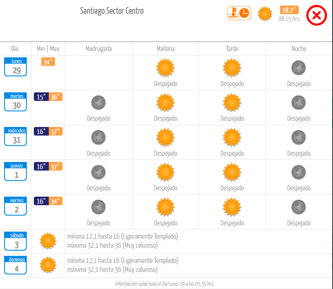This screenshot has height=289, width=333.
Task: Select the lunes 29 calendar icon
Action: tap(16, 67)
